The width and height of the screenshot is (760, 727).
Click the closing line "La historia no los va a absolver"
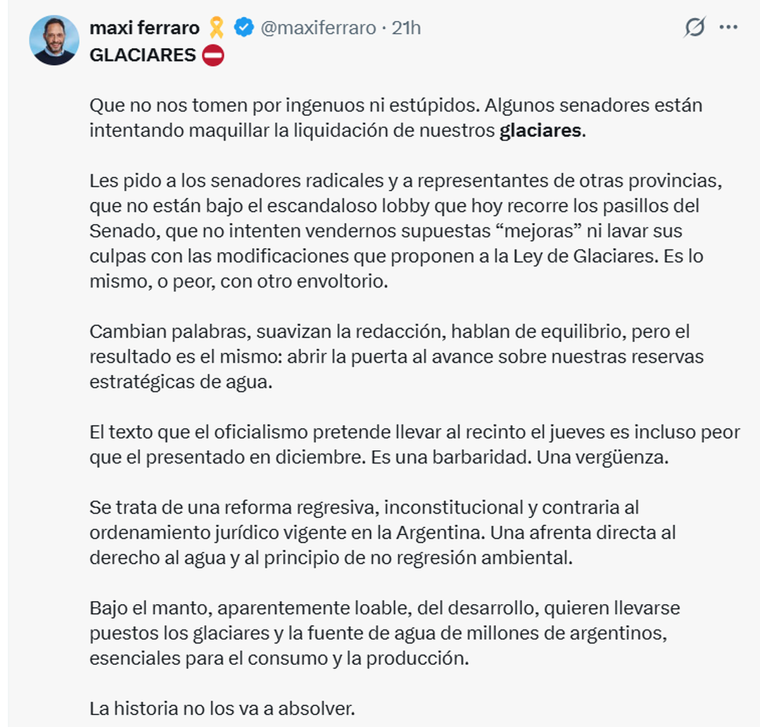click(222, 708)
